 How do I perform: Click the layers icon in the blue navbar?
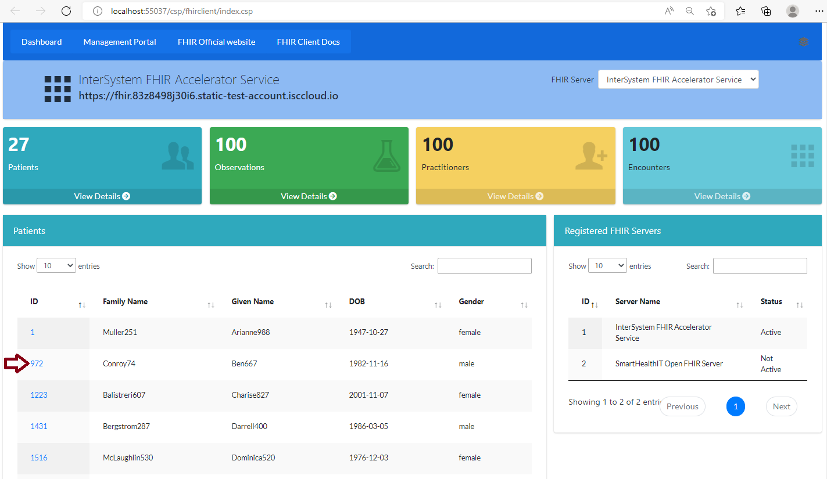tap(804, 42)
